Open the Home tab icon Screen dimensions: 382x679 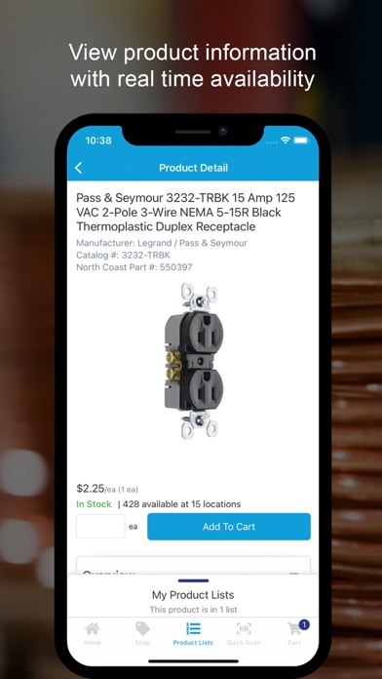(x=93, y=628)
